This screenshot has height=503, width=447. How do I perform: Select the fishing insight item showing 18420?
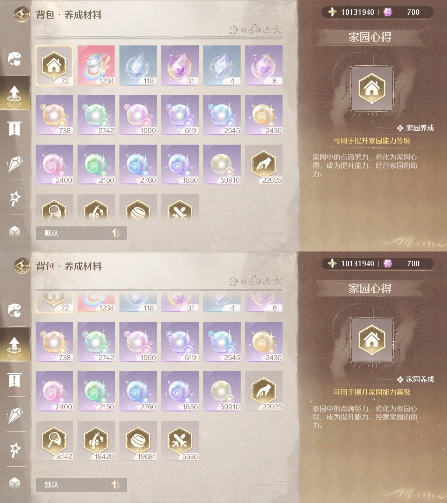96,441
